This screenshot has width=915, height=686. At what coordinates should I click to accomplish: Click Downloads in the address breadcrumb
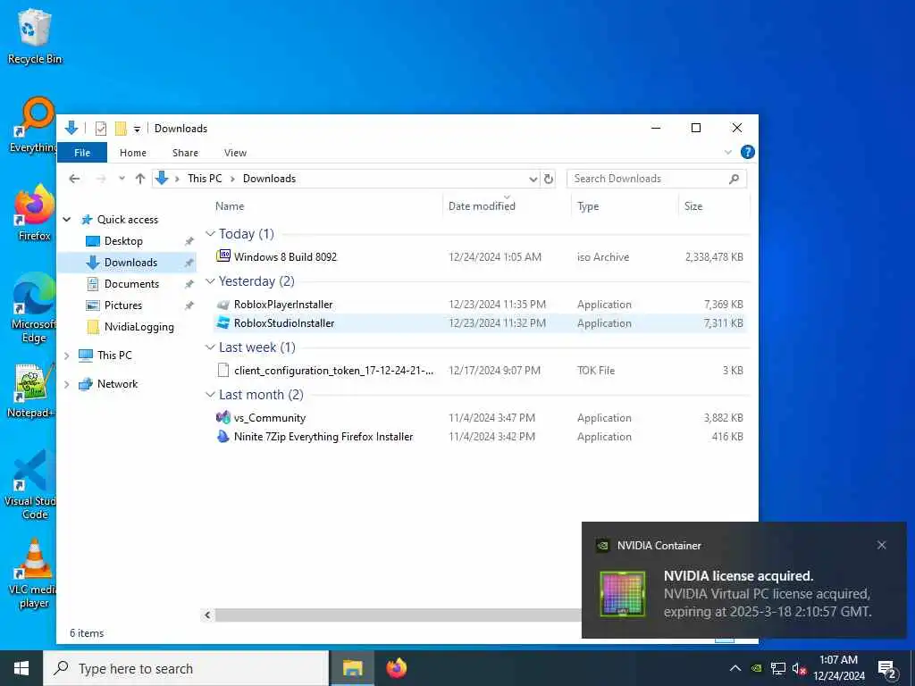[x=269, y=179]
